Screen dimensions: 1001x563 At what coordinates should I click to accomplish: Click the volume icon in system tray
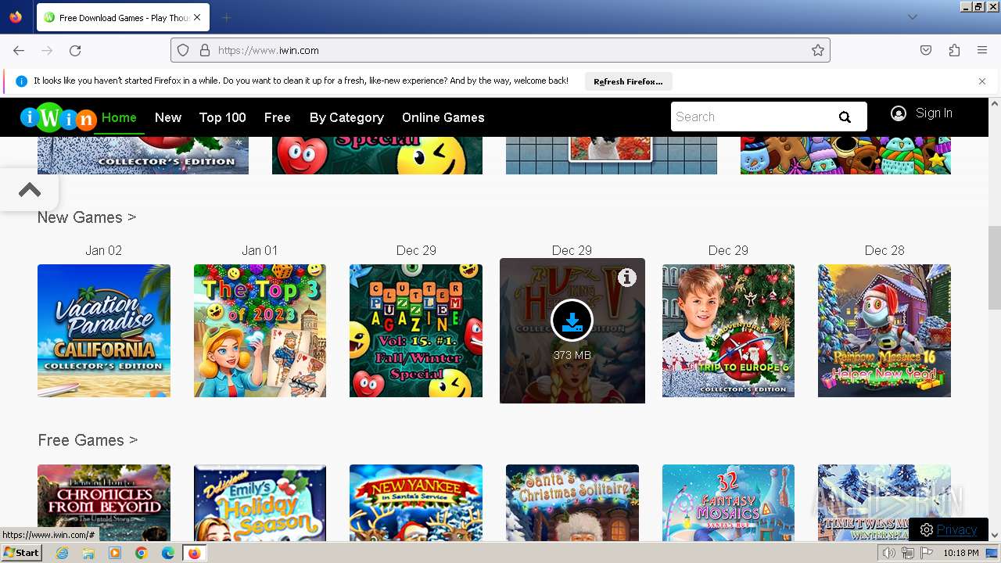[889, 553]
